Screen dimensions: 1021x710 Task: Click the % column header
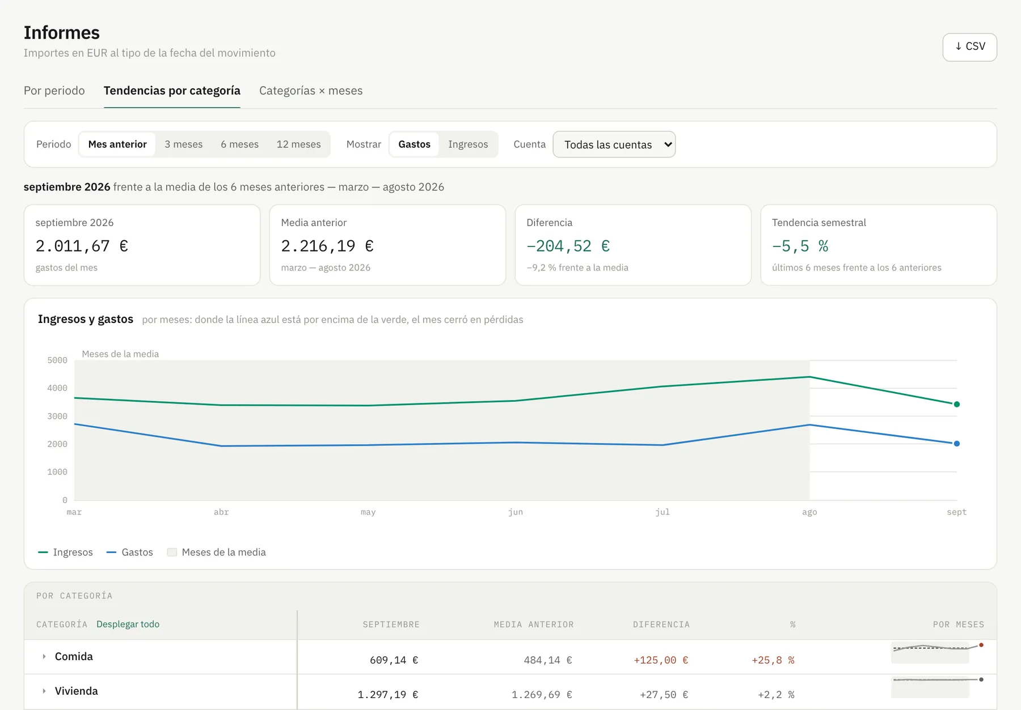(792, 624)
